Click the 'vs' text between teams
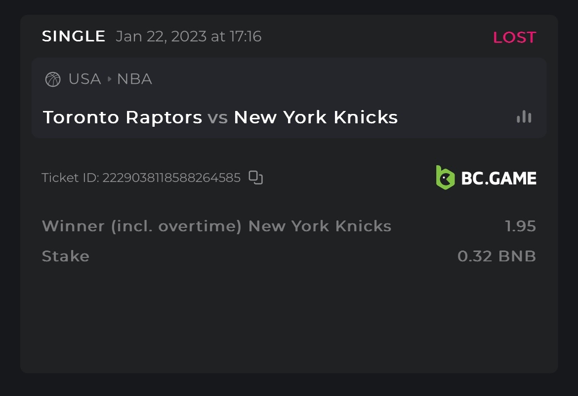Image resolution: width=578 pixels, height=396 pixels. point(217,118)
